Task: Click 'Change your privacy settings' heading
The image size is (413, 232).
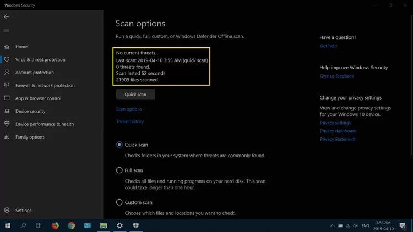Action: point(351,98)
